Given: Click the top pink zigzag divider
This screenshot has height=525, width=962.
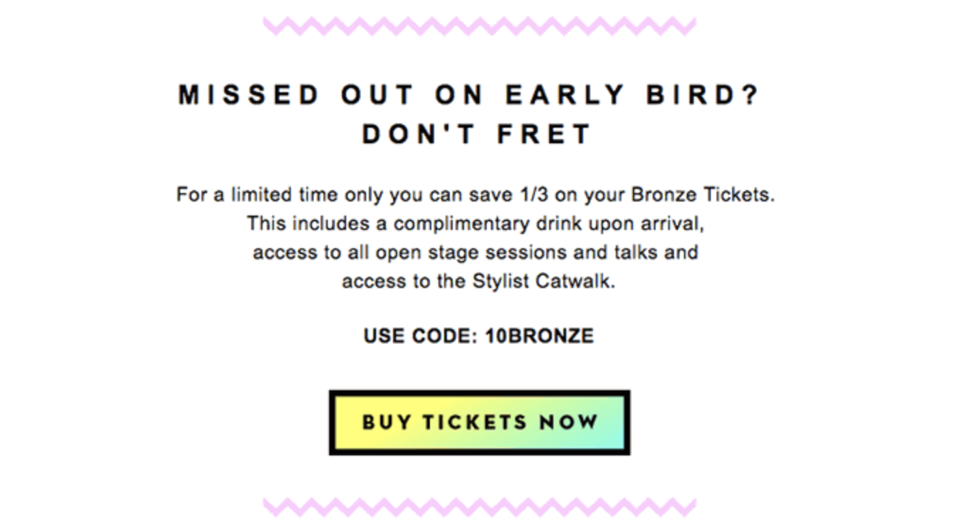Looking at the screenshot, I should tap(480, 26).
